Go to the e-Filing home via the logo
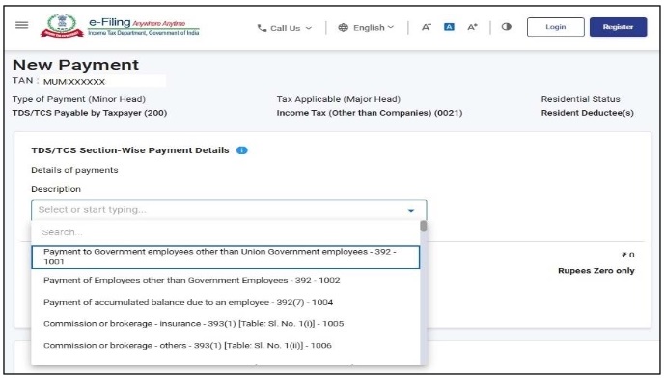 [120, 26]
